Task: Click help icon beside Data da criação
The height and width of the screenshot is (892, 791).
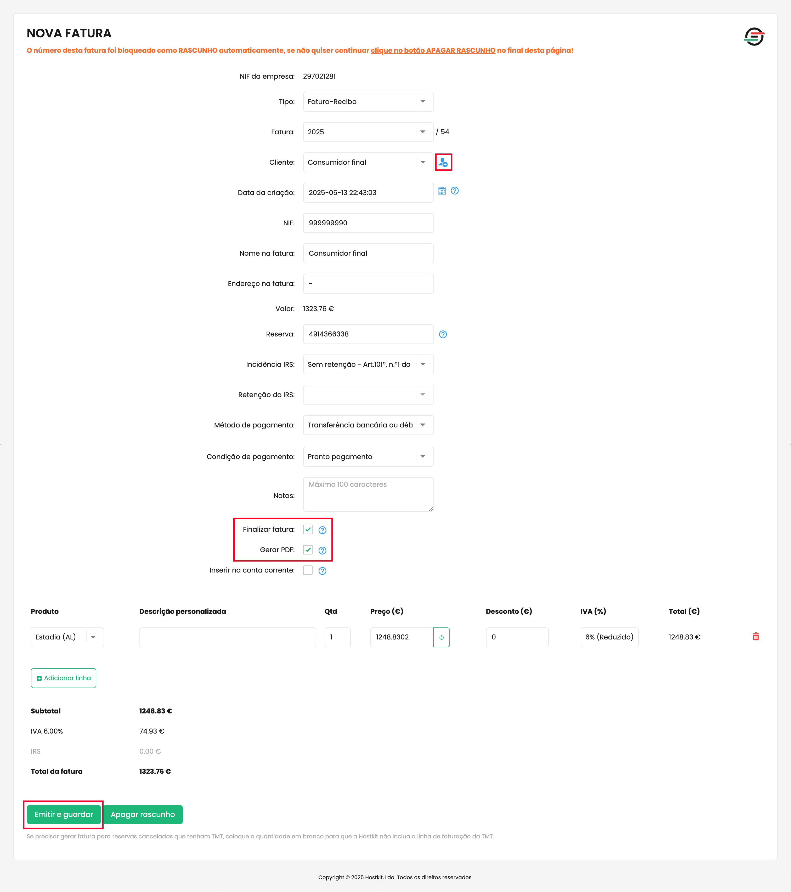Action: 454,191
